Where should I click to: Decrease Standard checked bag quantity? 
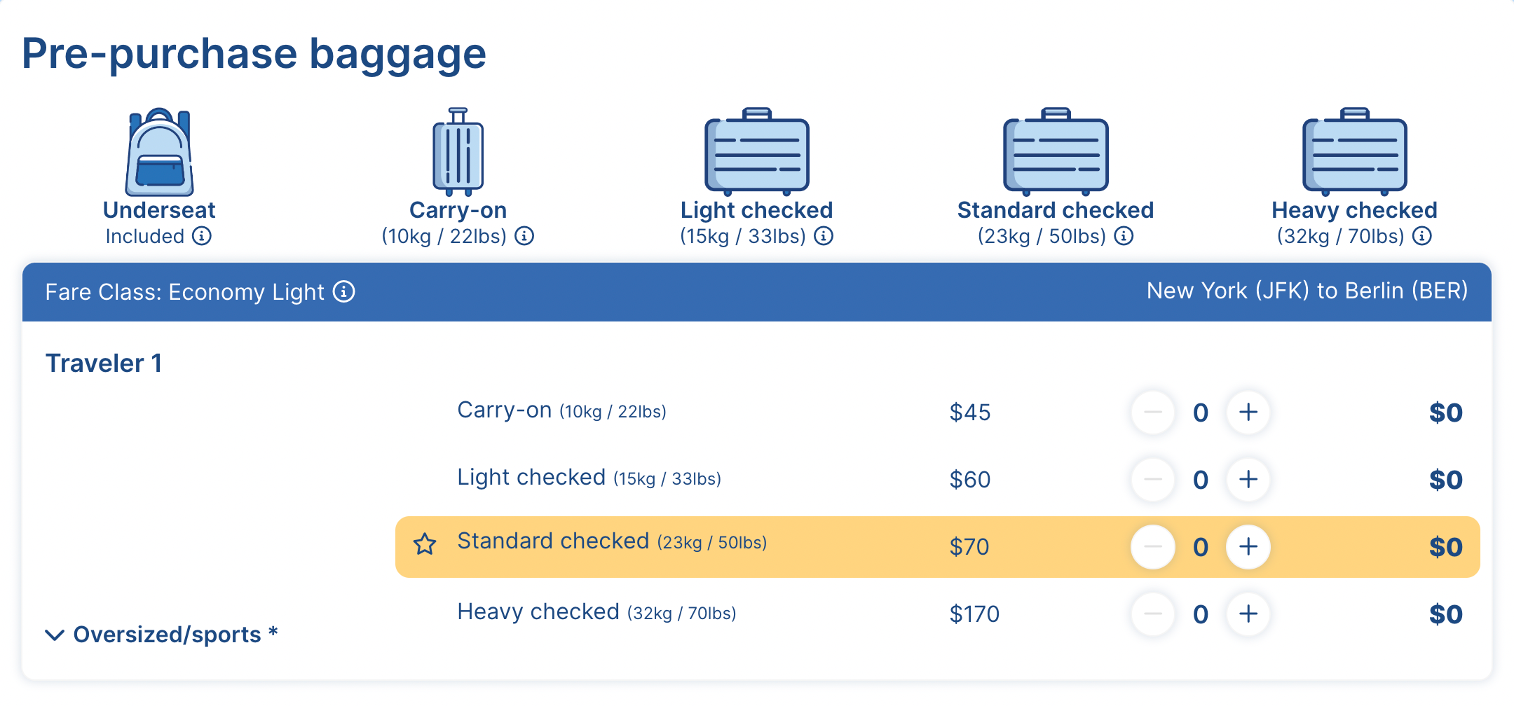[x=1153, y=547]
